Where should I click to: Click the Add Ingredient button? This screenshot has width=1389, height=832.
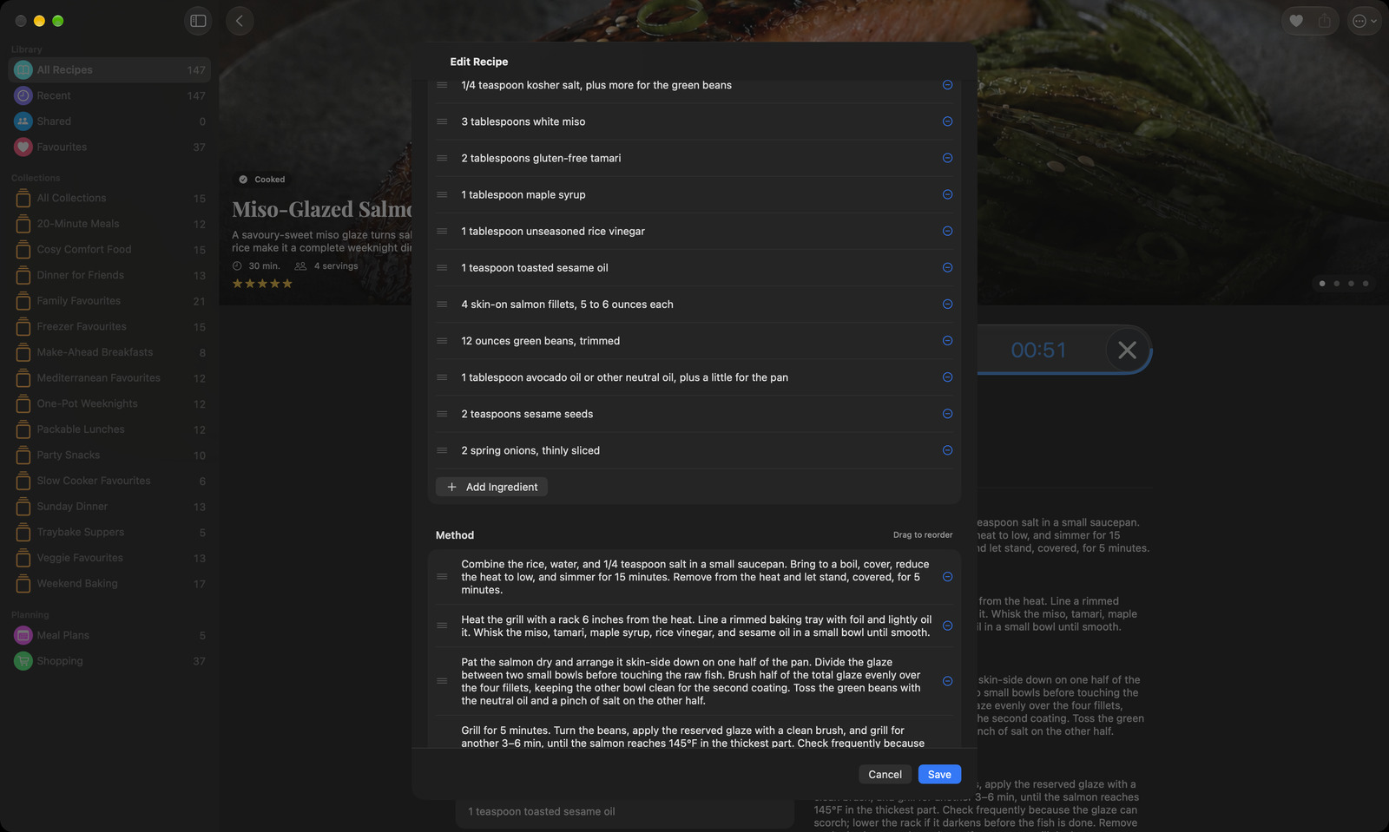pos(492,487)
